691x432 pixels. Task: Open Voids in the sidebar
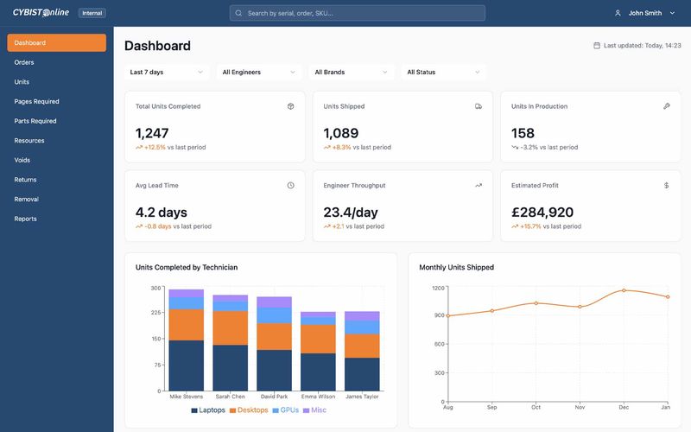(56, 160)
